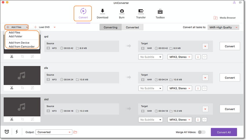The height and width of the screenshot is (140, 246).
Task: Open the output folder icon
Action: click(75, 132)
